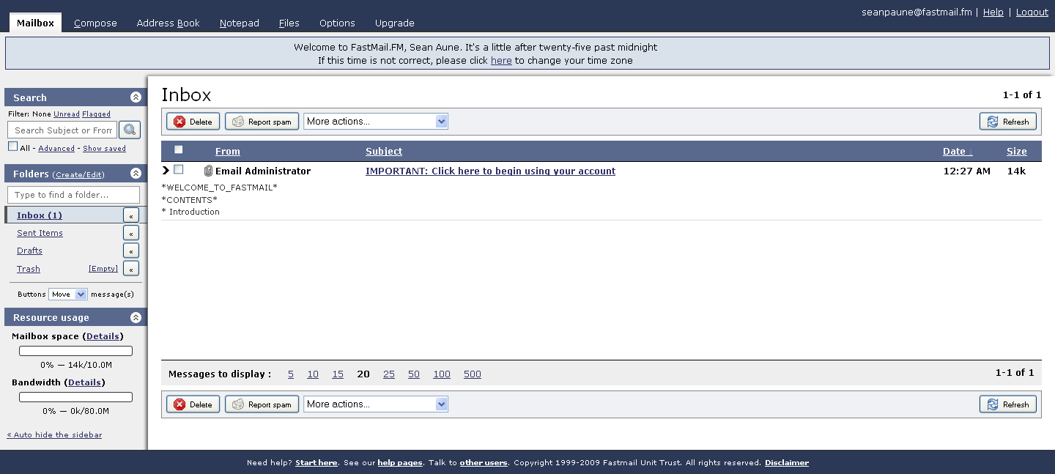Open the footer 'help pages' link

(x=400, y=463)
